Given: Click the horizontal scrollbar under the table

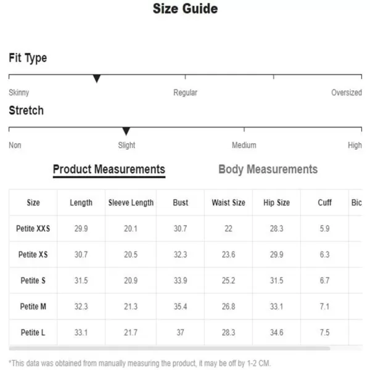Looking at the screenshot, I should click(169, 348).
